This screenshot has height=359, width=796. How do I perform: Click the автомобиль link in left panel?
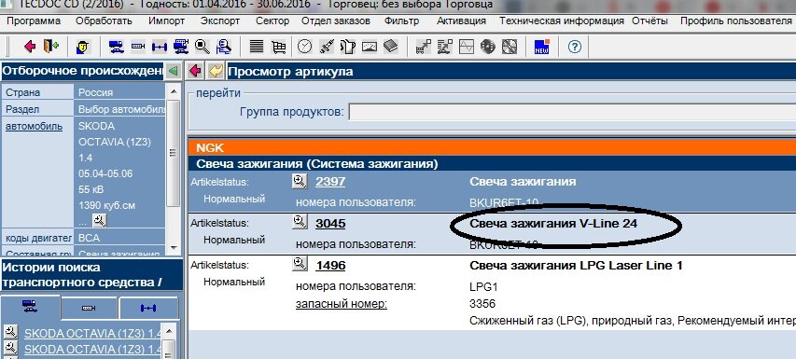(34, 126)
